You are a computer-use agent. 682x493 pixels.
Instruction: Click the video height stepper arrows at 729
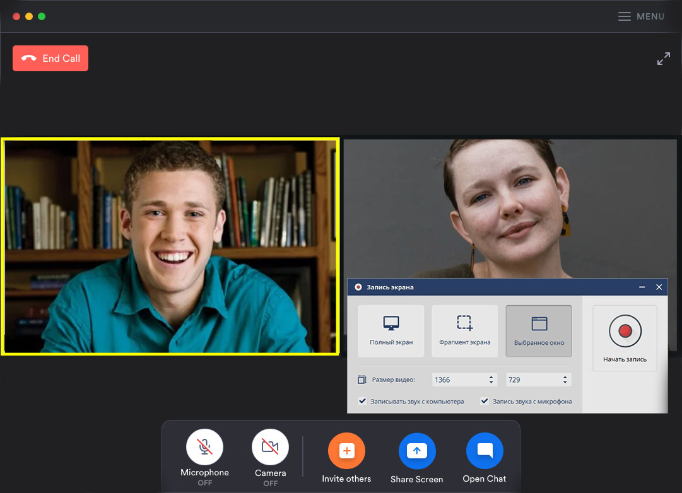pos(565,380)
